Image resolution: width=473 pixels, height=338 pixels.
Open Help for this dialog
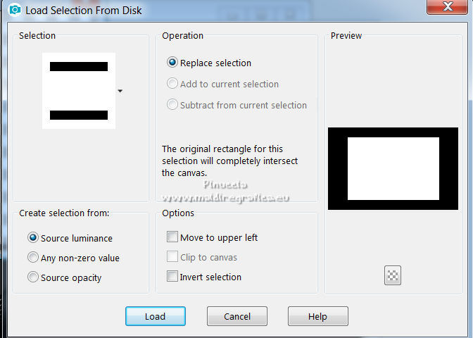coord(317,316)
